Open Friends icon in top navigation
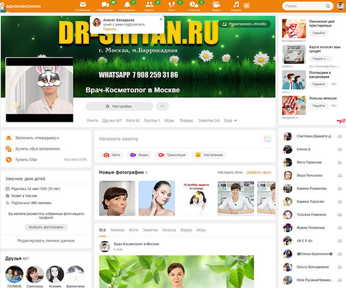 (149, 5)
